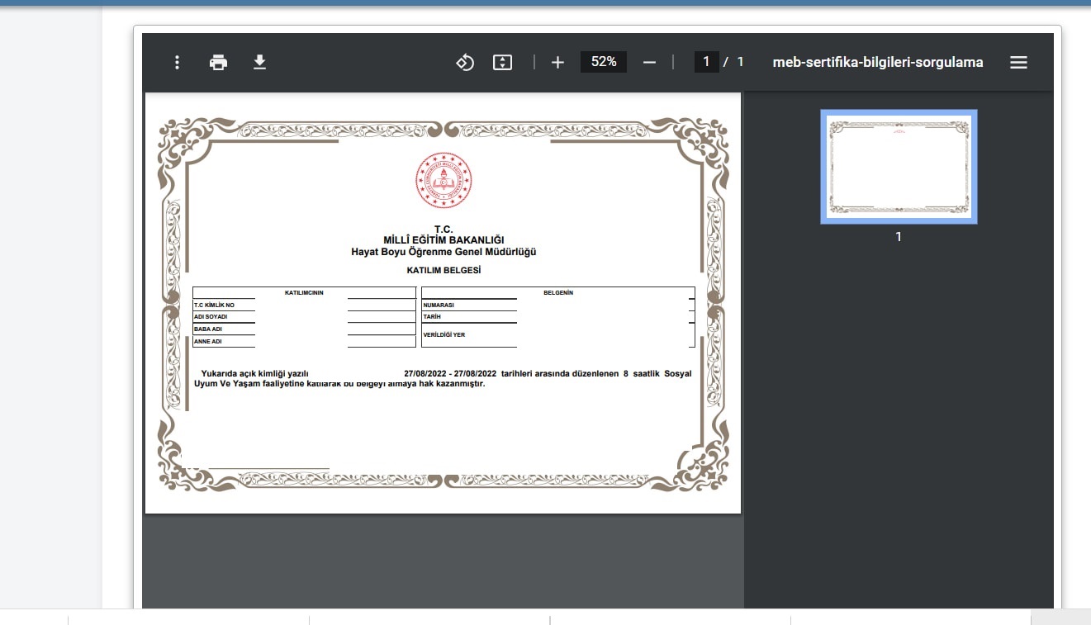Click the MİLLÎ EĞİTİM BAKANLIĞI heading
Screen dimensions: 1091x625
tap(444, 240)
